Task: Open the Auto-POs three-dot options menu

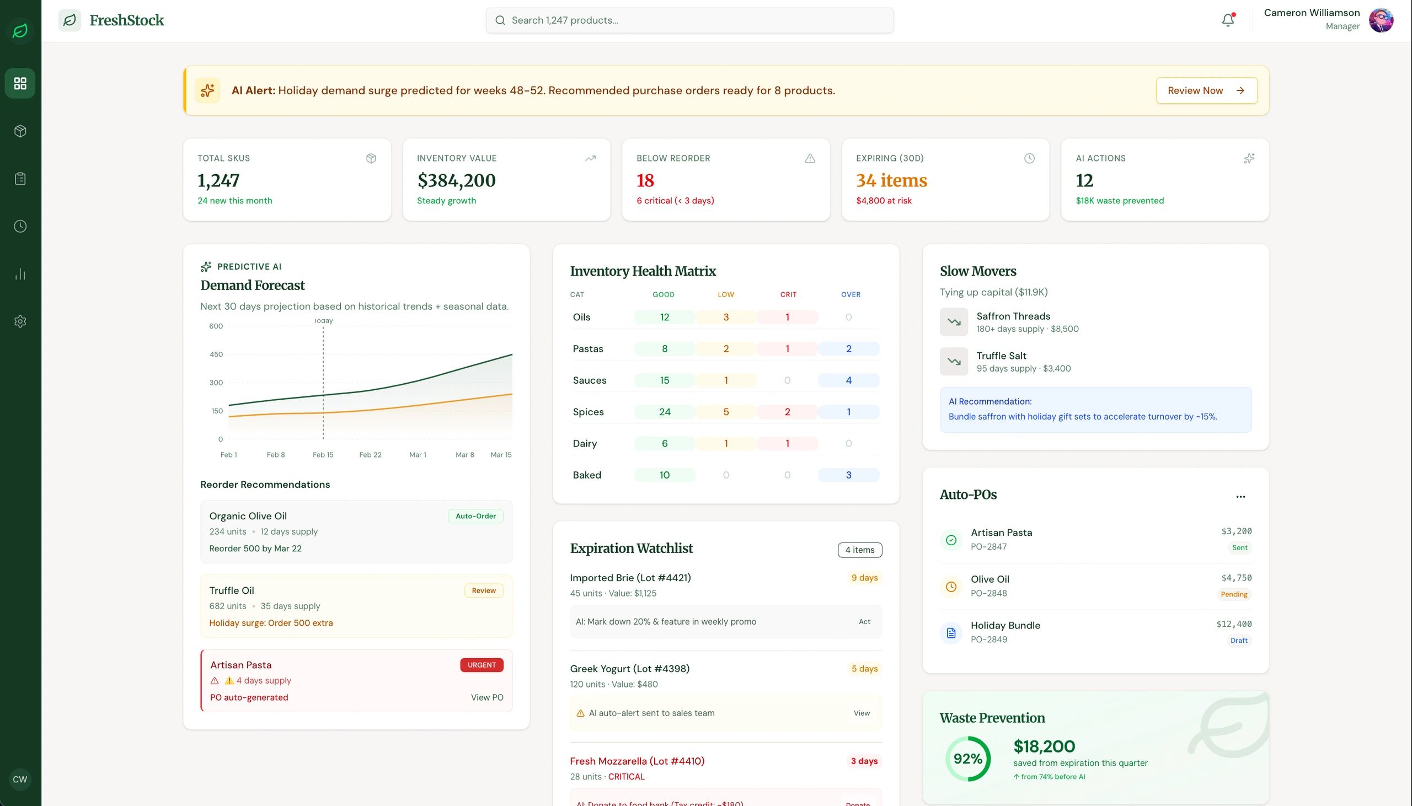Action: [x=1241, y=497]
